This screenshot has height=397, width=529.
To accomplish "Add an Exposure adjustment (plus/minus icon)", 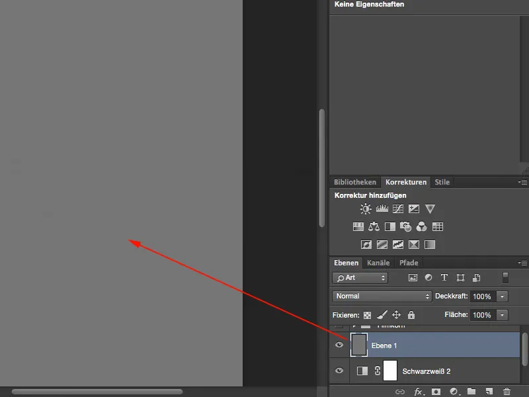I will [x=414, y=208].
